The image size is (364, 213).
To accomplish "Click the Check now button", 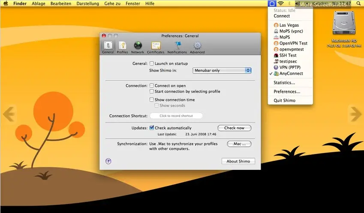I will pyautogui.click(x=234, y=128).
